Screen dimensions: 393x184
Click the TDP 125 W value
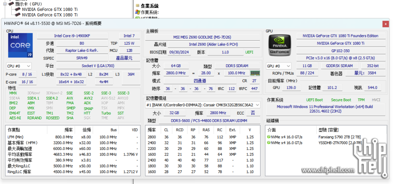129,43
